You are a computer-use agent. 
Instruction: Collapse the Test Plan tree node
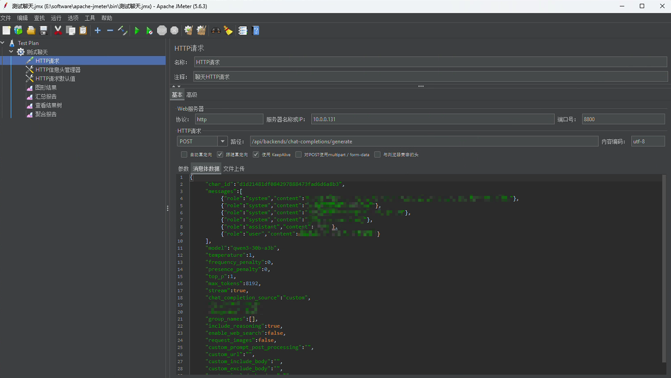3,43
